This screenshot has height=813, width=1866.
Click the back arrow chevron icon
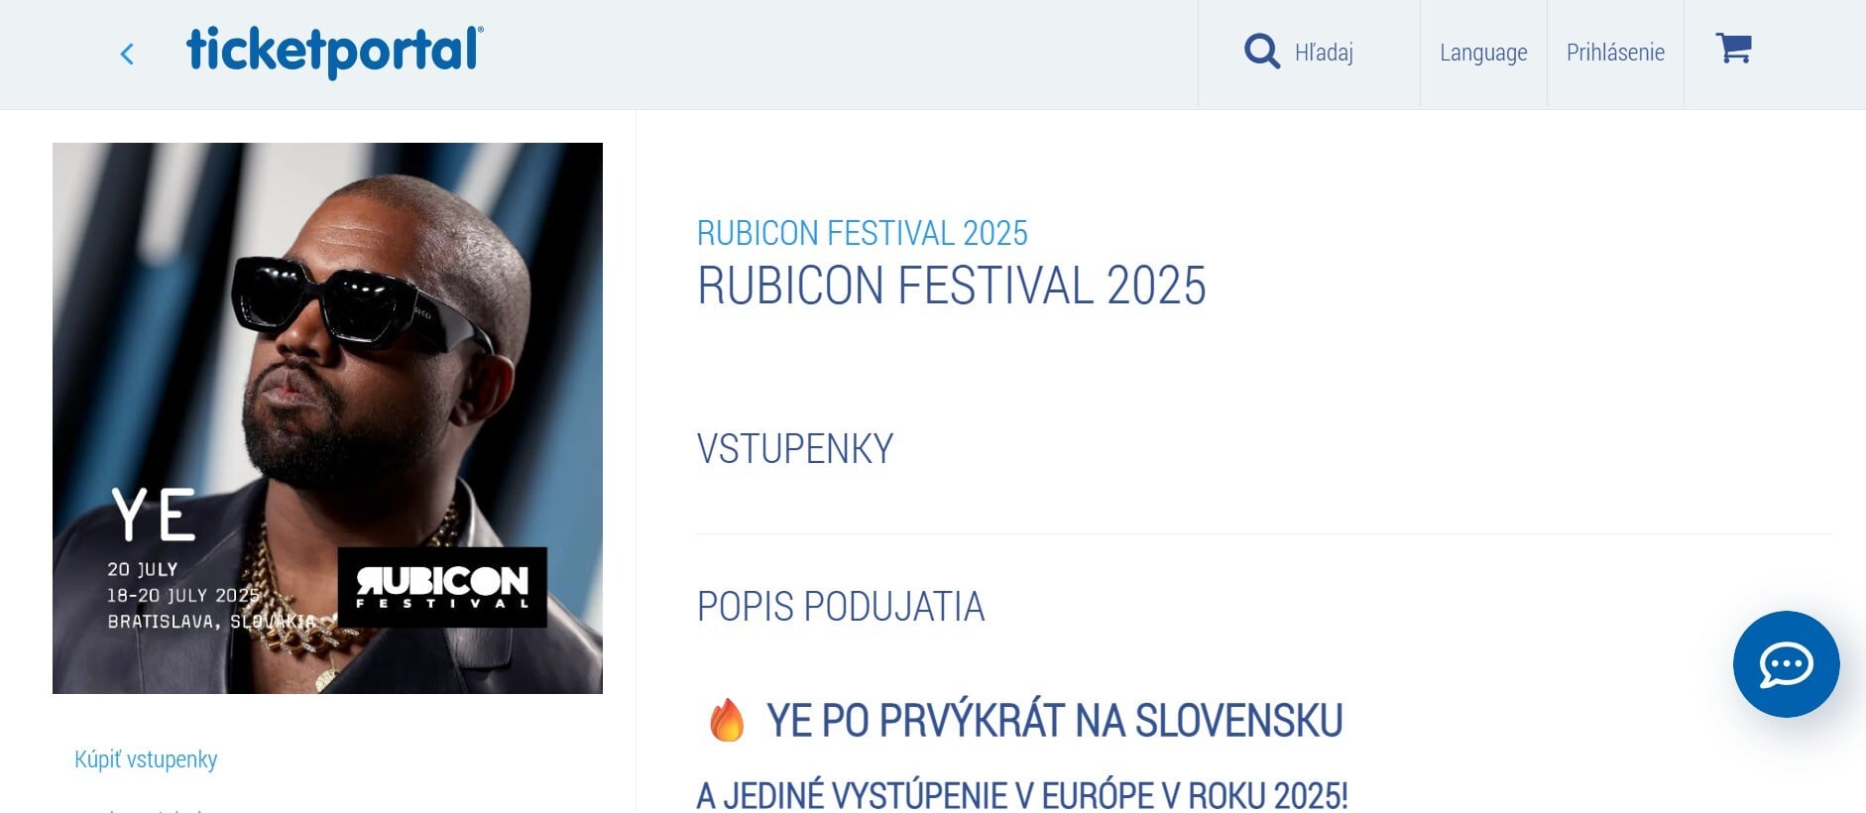pos(127,54)
